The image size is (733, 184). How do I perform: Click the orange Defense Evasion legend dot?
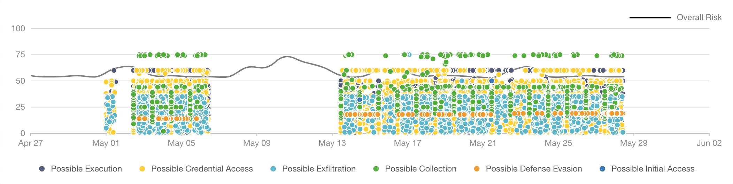(477, 169)
